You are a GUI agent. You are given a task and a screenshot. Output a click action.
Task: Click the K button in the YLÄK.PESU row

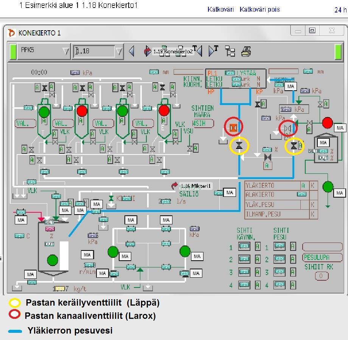pos(312,205)
